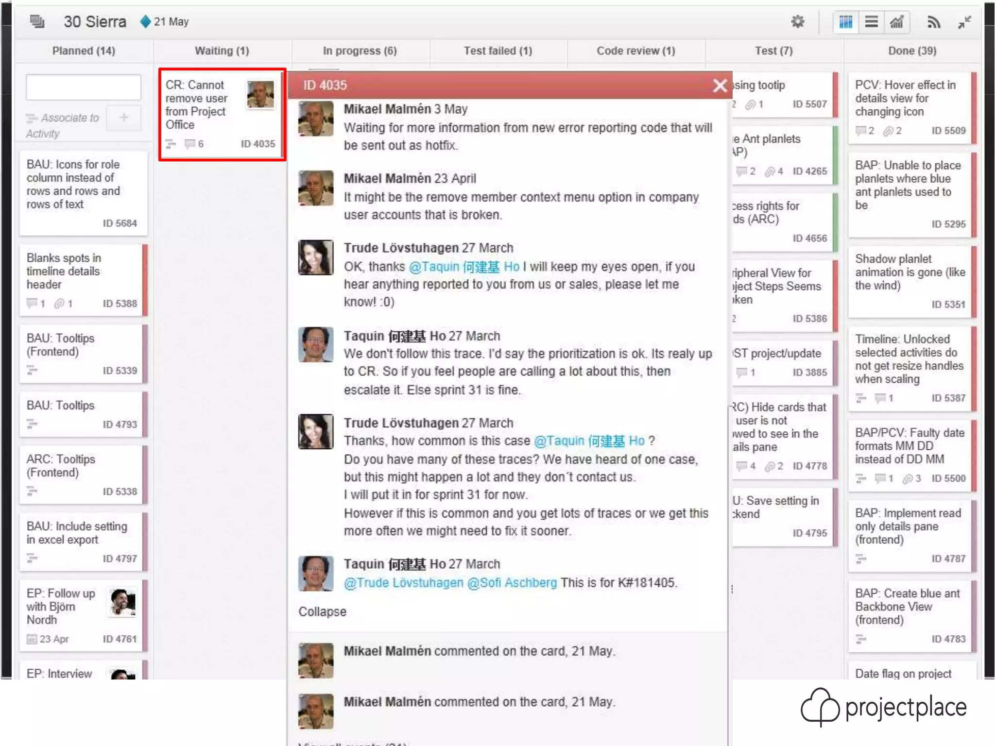Click the Associate to Activity icon
This screenshot has height=746, width=995.
pos(32,118)
